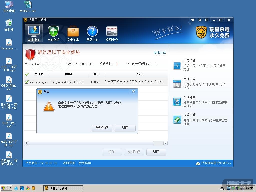Open 进程管理 process manager icon
This screenshot has width=256, height=192.
(177, 66)
